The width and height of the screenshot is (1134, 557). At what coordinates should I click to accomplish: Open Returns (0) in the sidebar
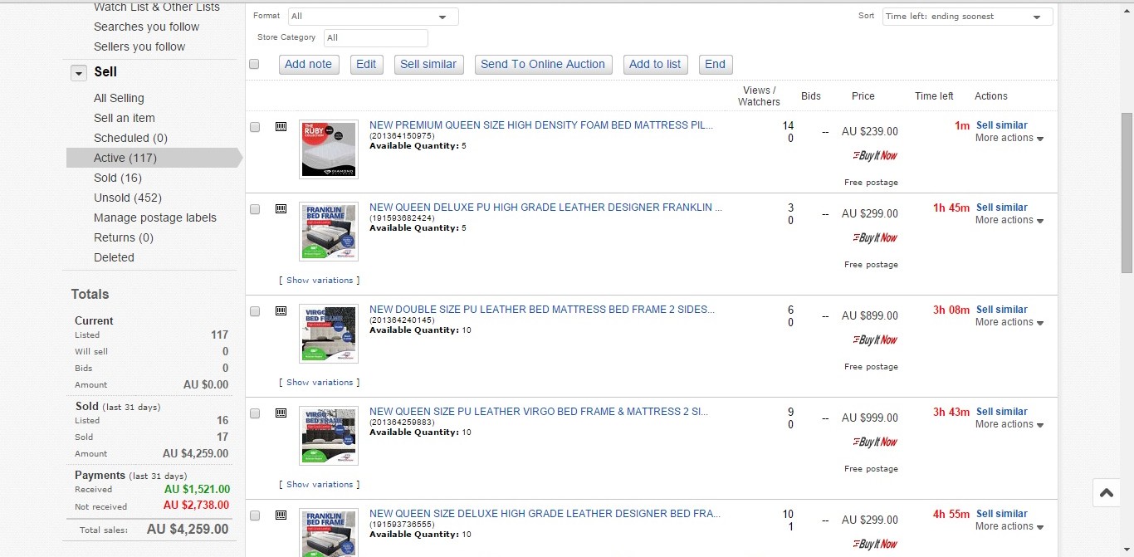click(124, 237)
